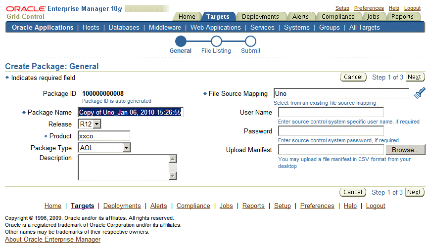This screenshot has width=427, height=249.
Task: Click the Submit step label
Action: pos(250,51)
